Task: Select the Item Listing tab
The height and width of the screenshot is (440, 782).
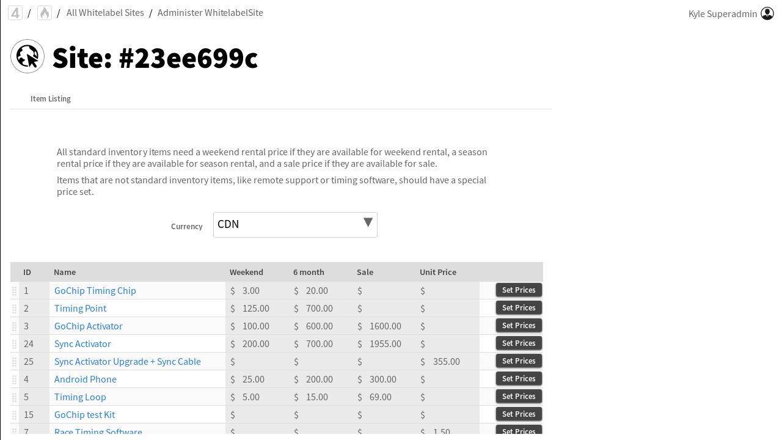Action: (51, 99)
